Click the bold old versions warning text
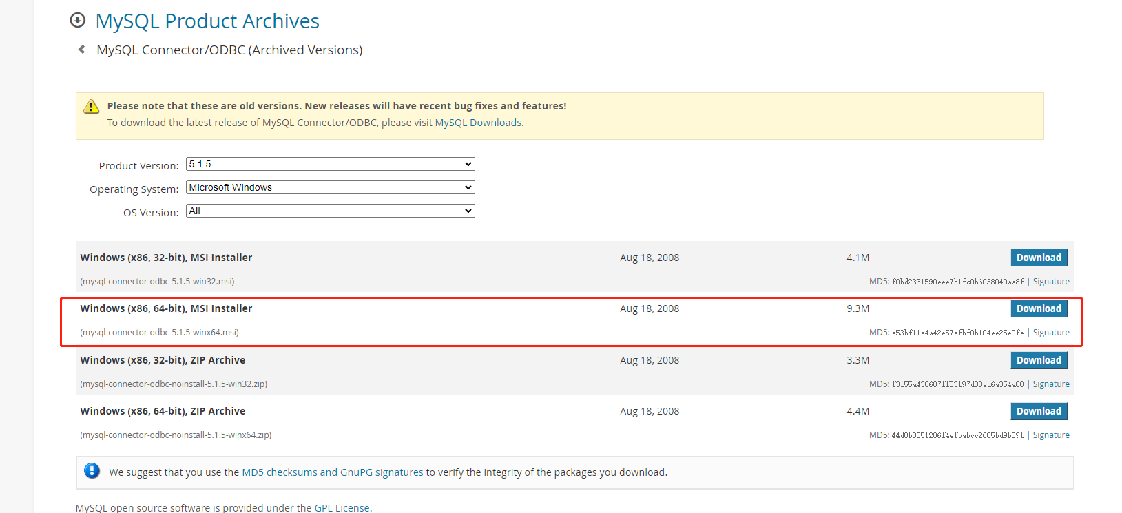 pyautogui.click(x=337, y=106)
